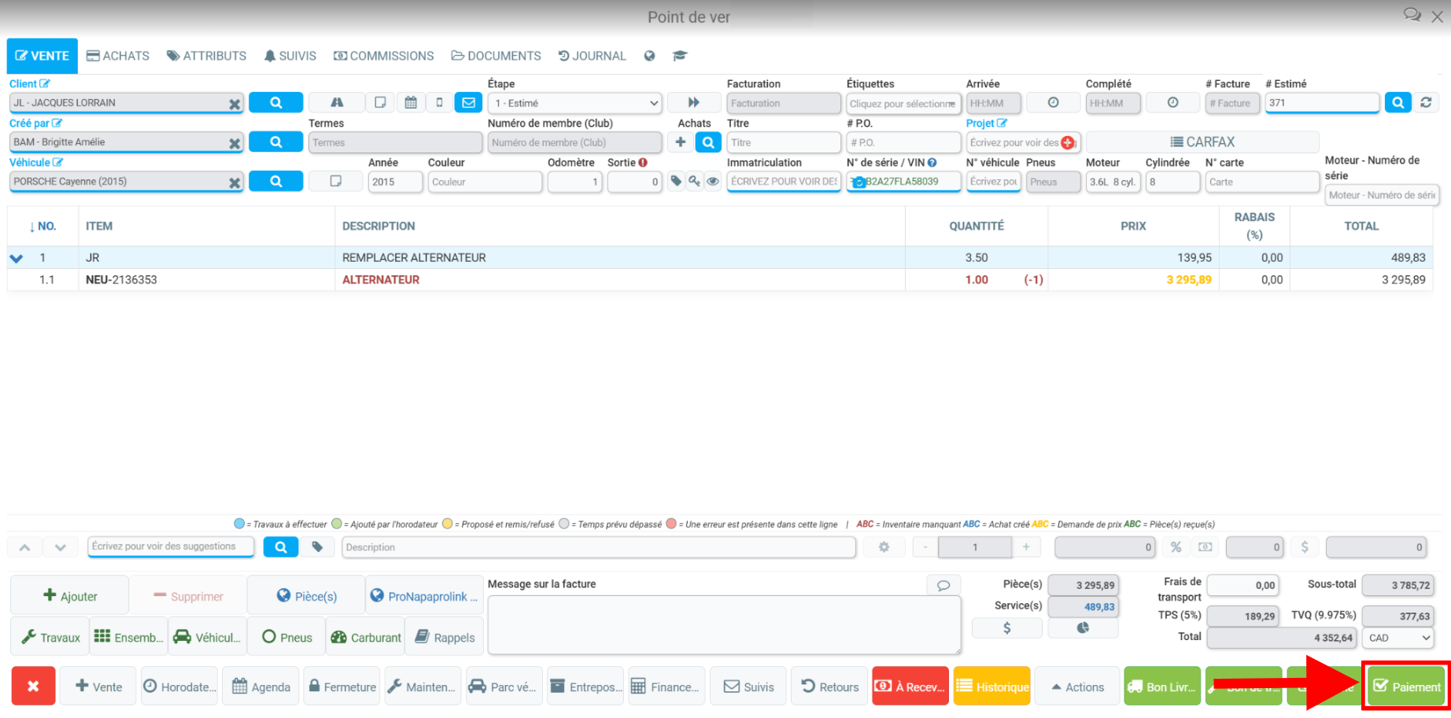Click the tag icon in the item entry bar
The width and height of the screenshot is (1451, 718).
click(317, 547)
